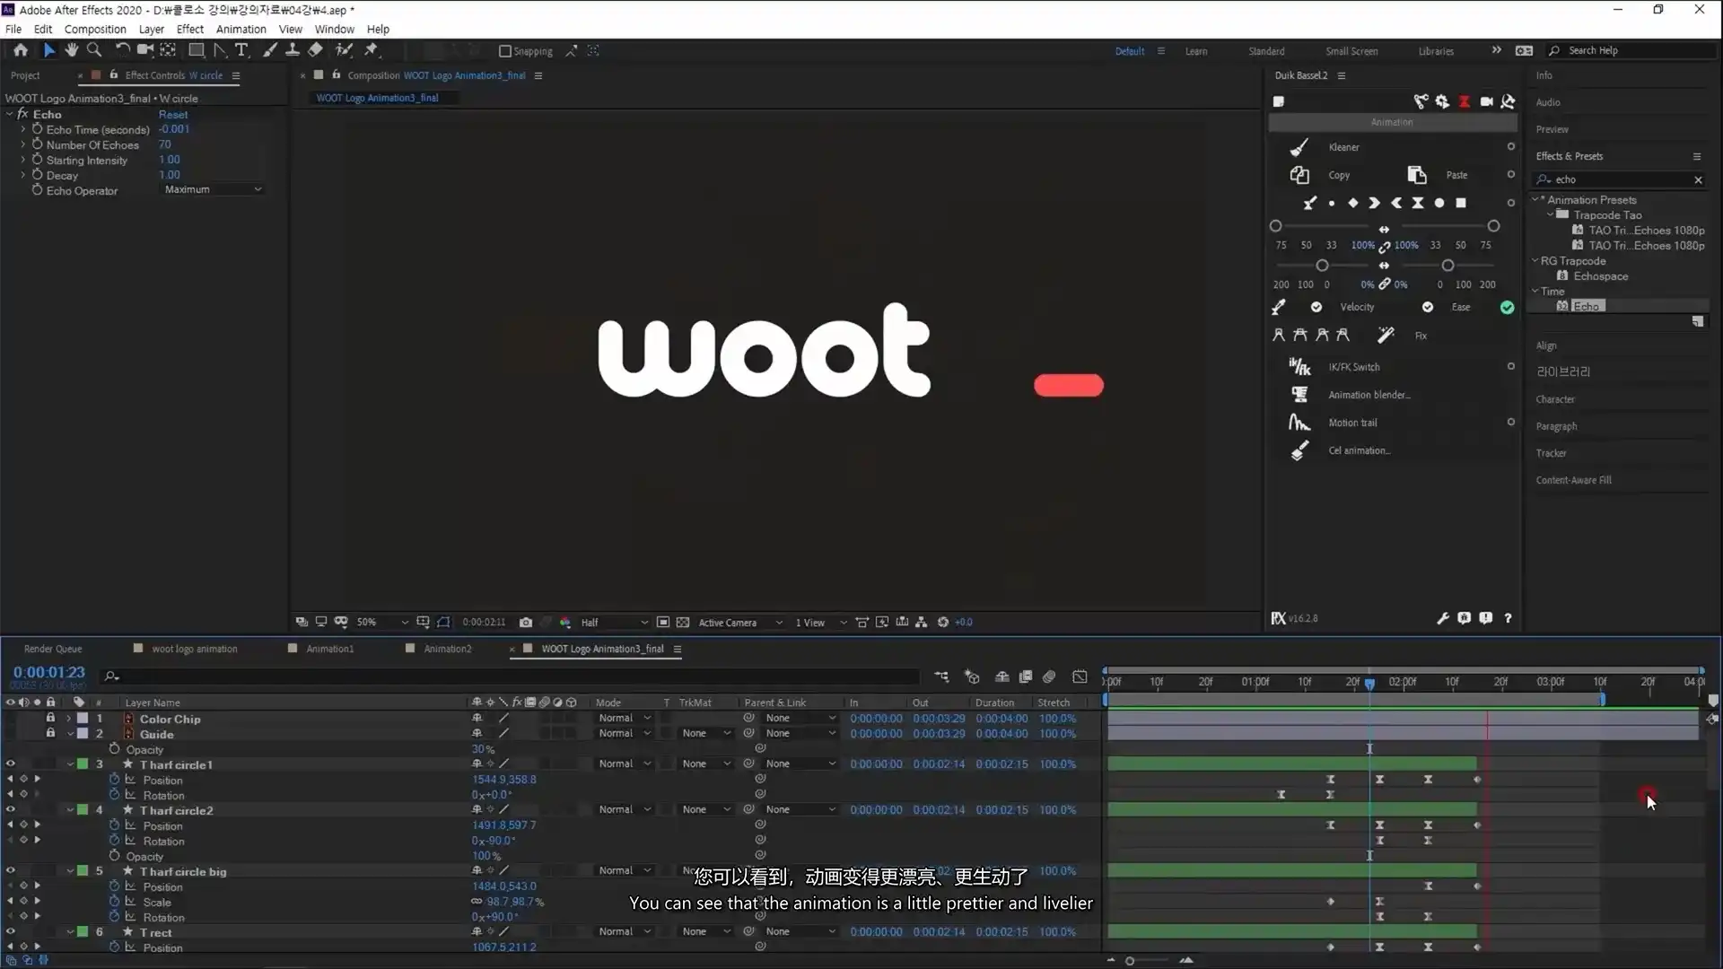This screenshot has width=1723, height=969.
Task: Enable the Snapping checkbox
Action: pyautogui.click(x=504, y=51)
